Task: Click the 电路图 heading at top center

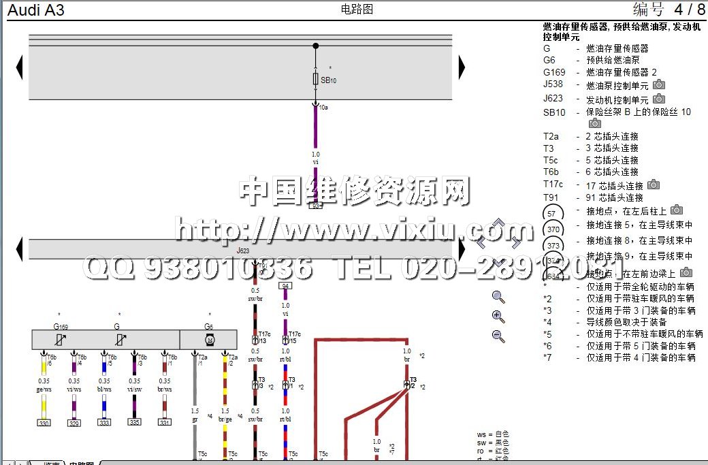Action: [357, 9]
